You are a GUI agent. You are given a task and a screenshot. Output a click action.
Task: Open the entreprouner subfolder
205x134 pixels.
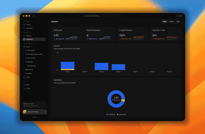coord(31,66)
